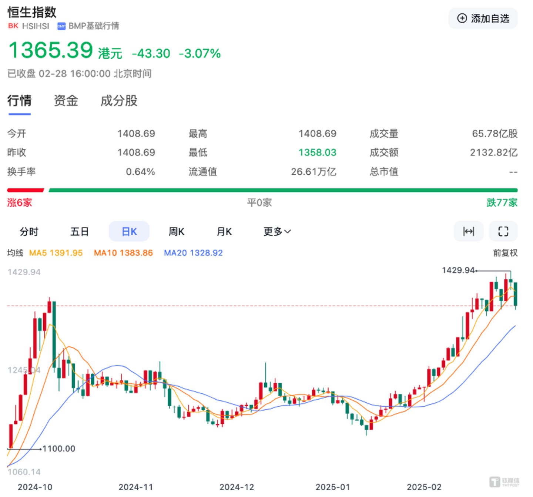Select the 分时 chart period
Screen dimensions: 533x497
[x=29, y=232]
